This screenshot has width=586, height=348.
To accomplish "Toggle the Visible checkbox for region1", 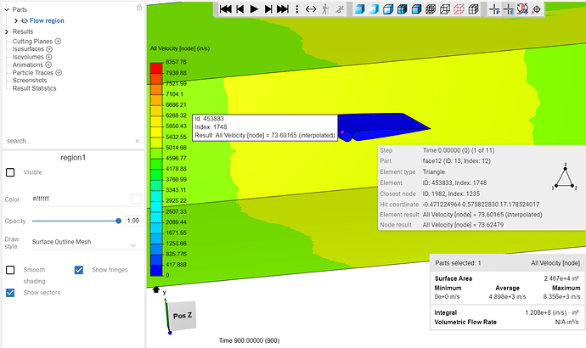I will pyautogui.click(x=10, y=172).
